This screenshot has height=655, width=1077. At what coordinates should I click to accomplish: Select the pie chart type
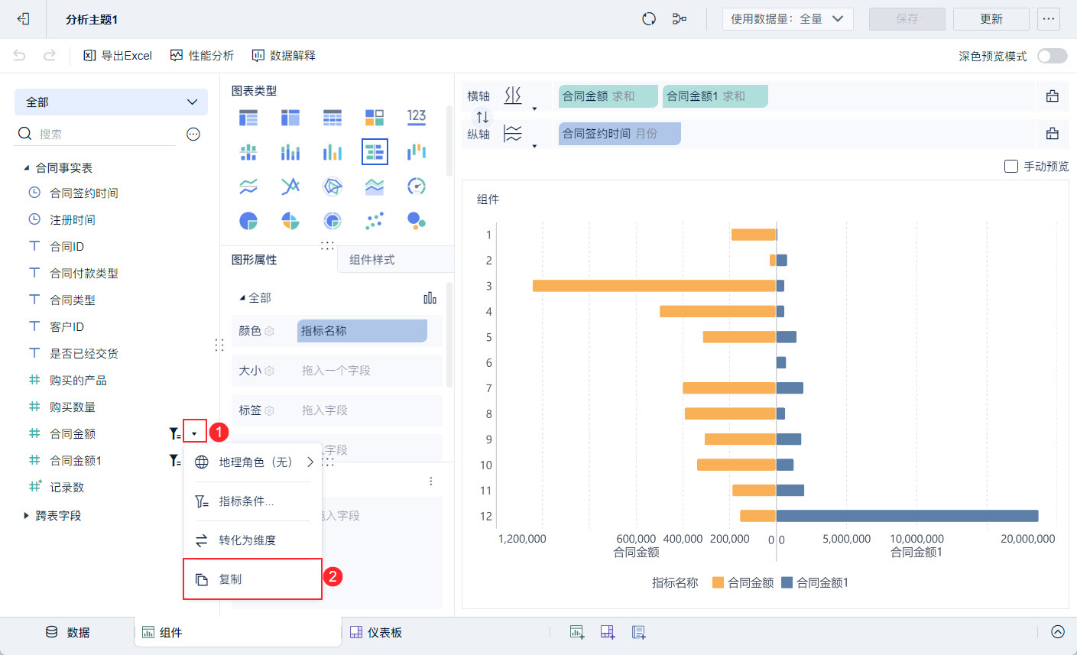(248, 221)
